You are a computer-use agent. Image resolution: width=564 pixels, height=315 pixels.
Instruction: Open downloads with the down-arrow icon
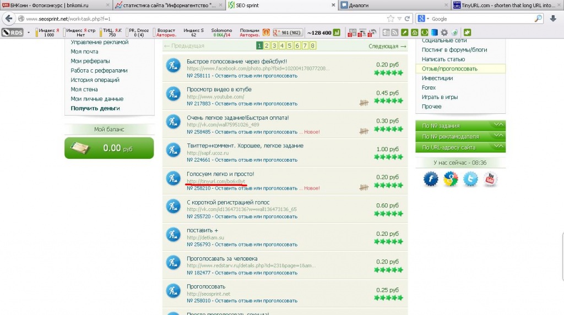click(x=553, y=19)
